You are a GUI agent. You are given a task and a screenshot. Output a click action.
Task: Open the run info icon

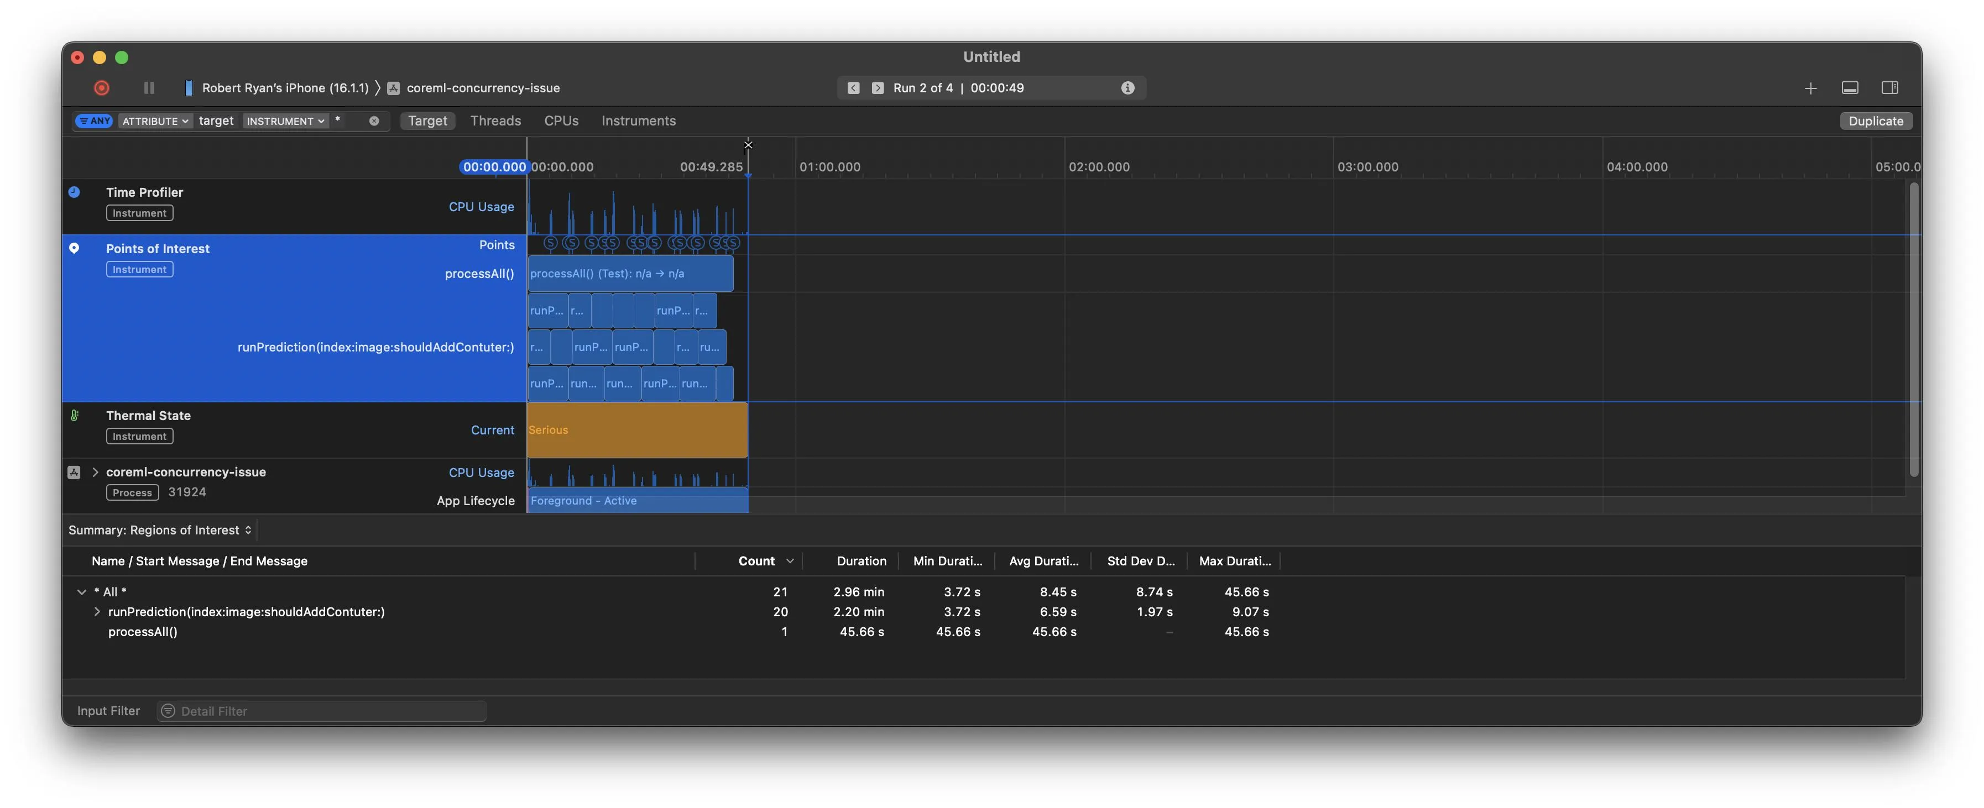click(1127, 88)
